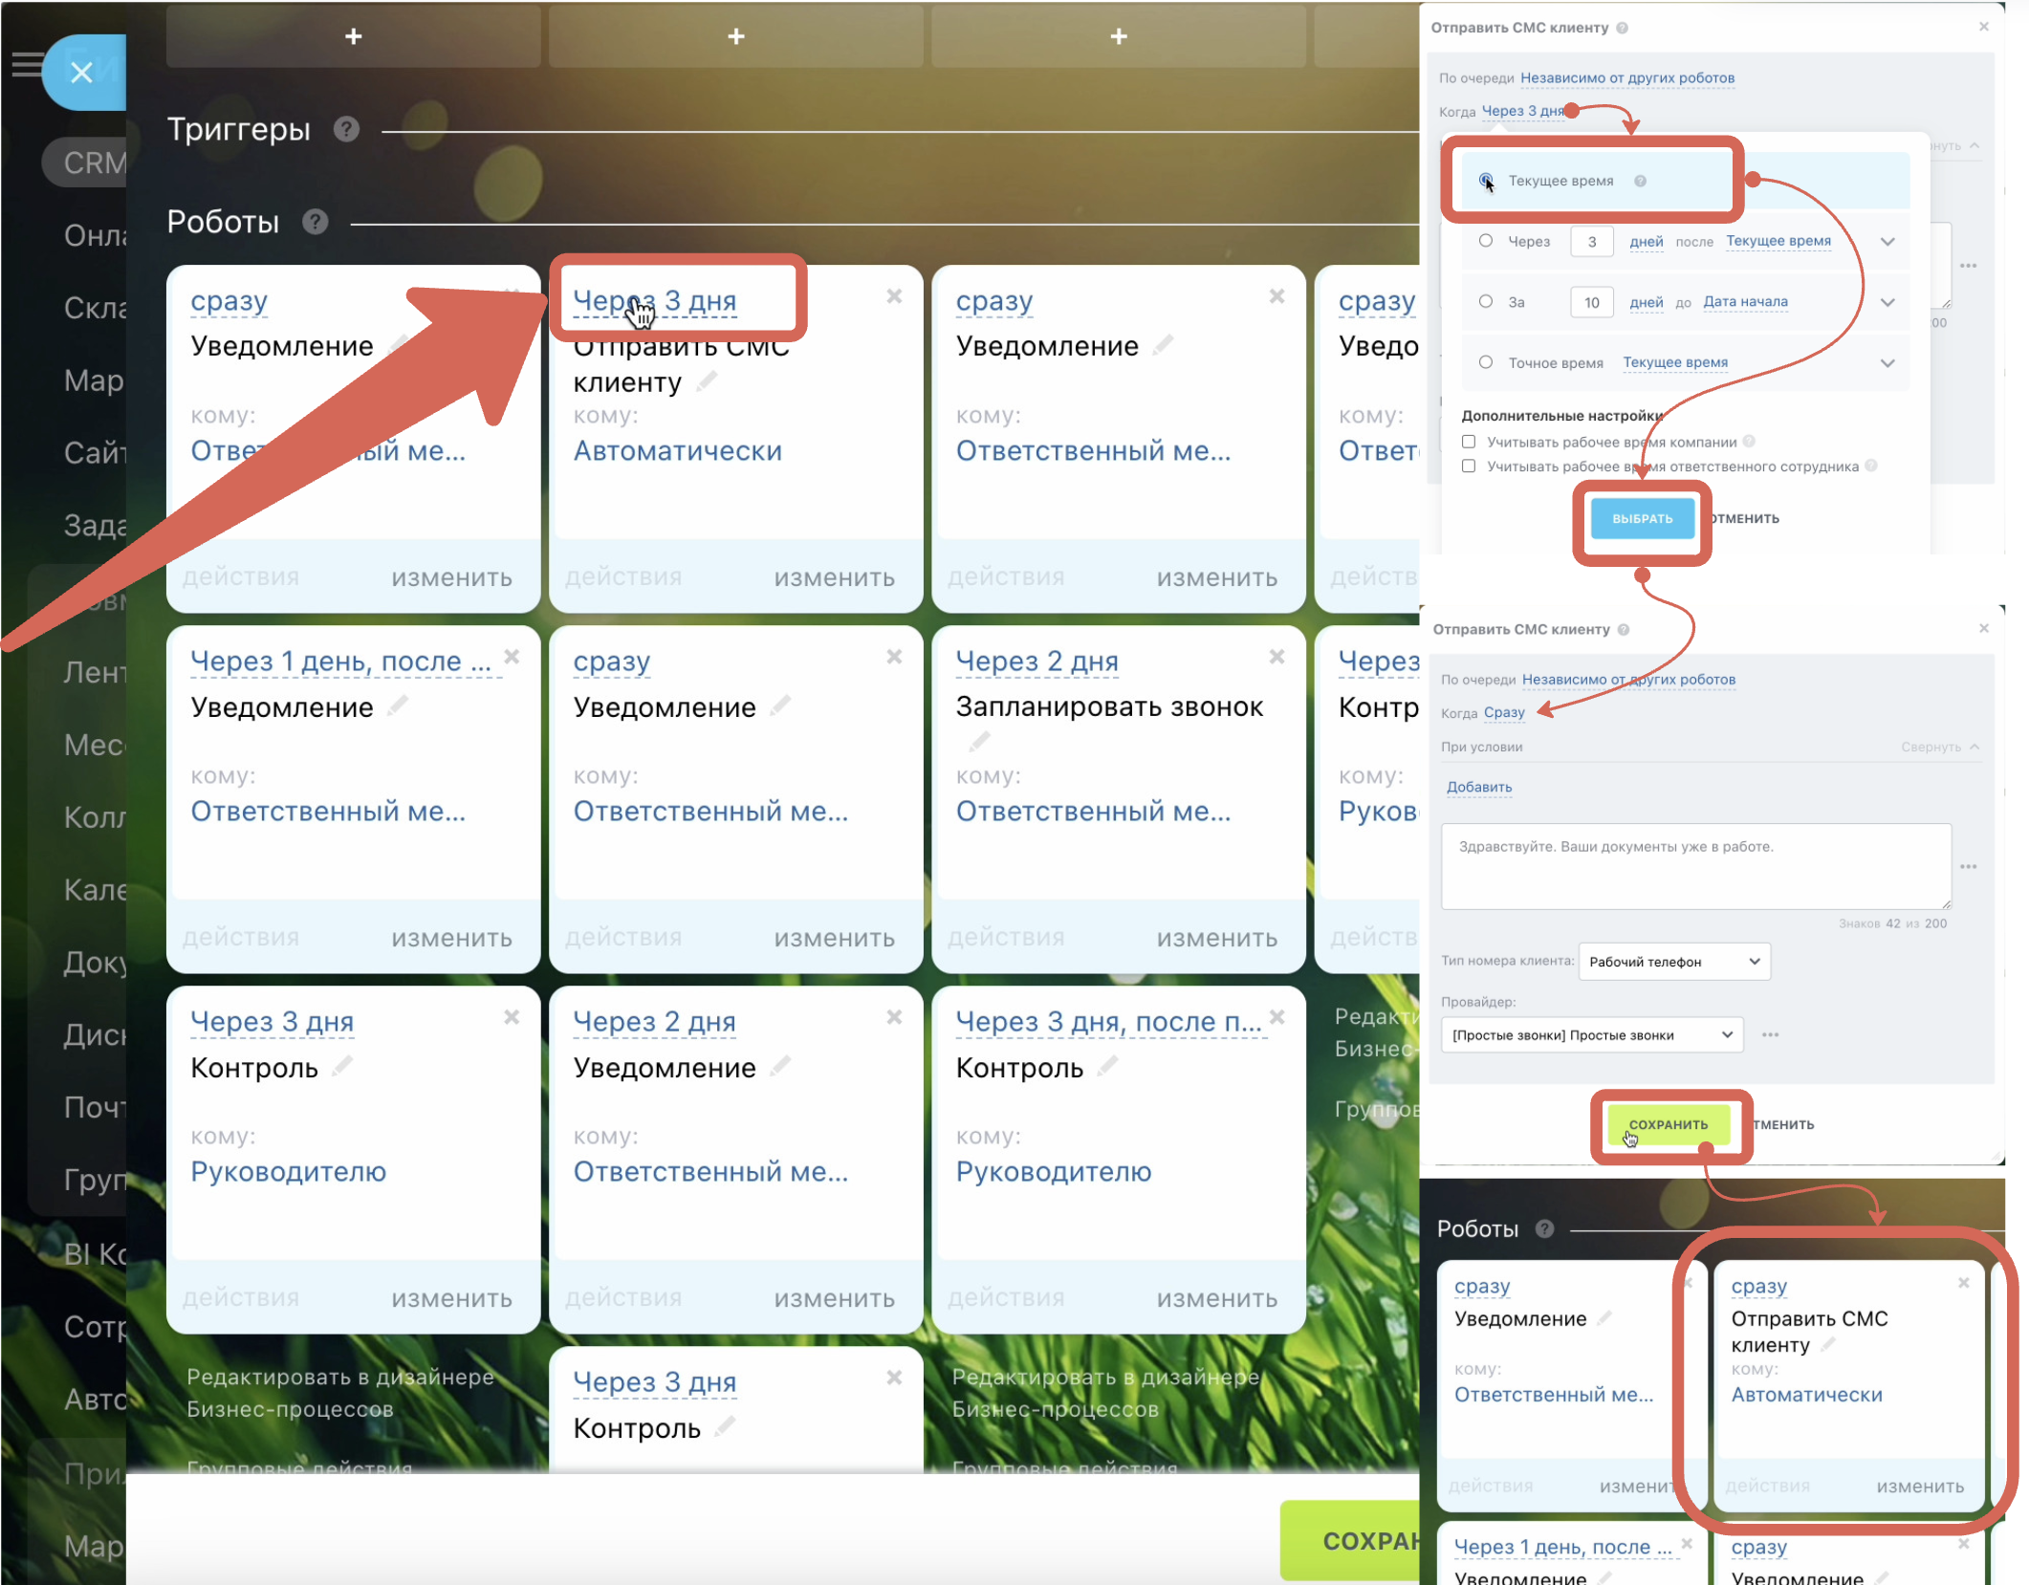Viewport: 2029px width, 1585px height.
Task: Click Руководителю on the Через 3 дня, после п... card
Action: point(1054,1171)
